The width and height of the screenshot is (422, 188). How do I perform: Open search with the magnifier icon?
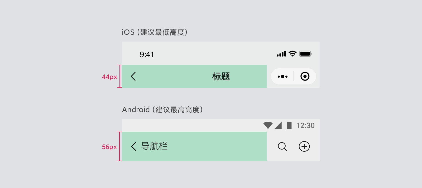282,146
